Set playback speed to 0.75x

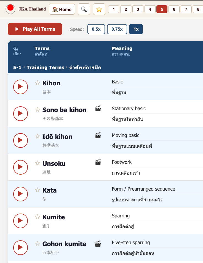[x=117, y=29]
